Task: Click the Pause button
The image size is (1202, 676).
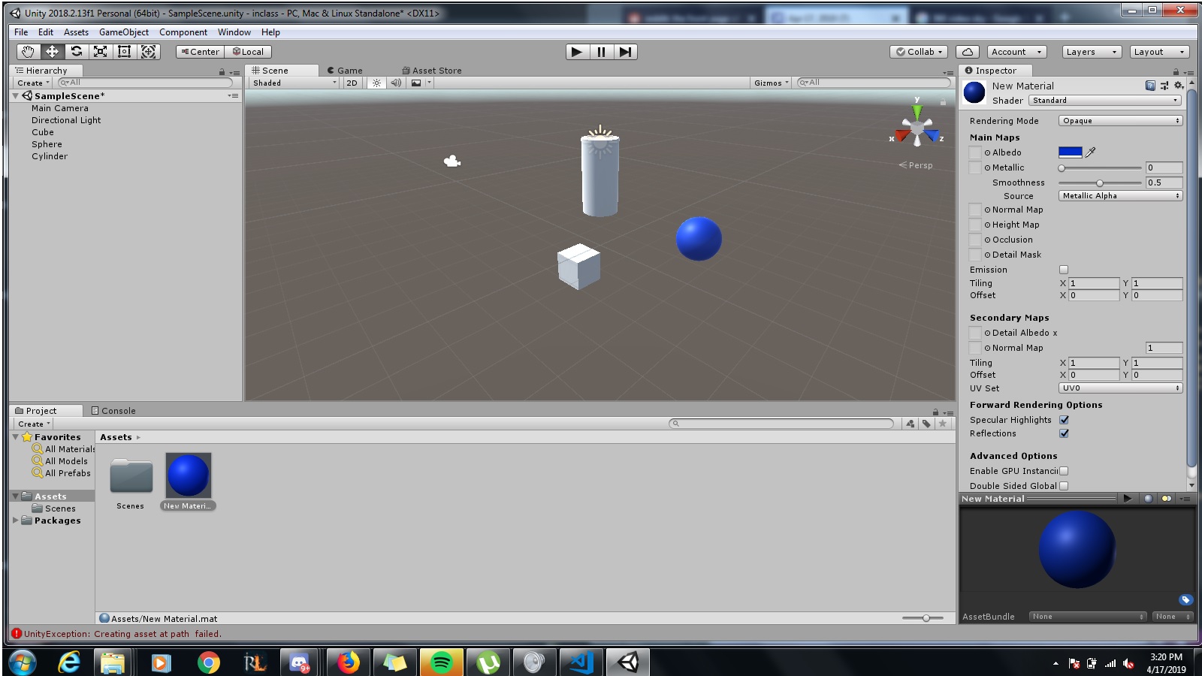Action: click(x=601, y=52)
